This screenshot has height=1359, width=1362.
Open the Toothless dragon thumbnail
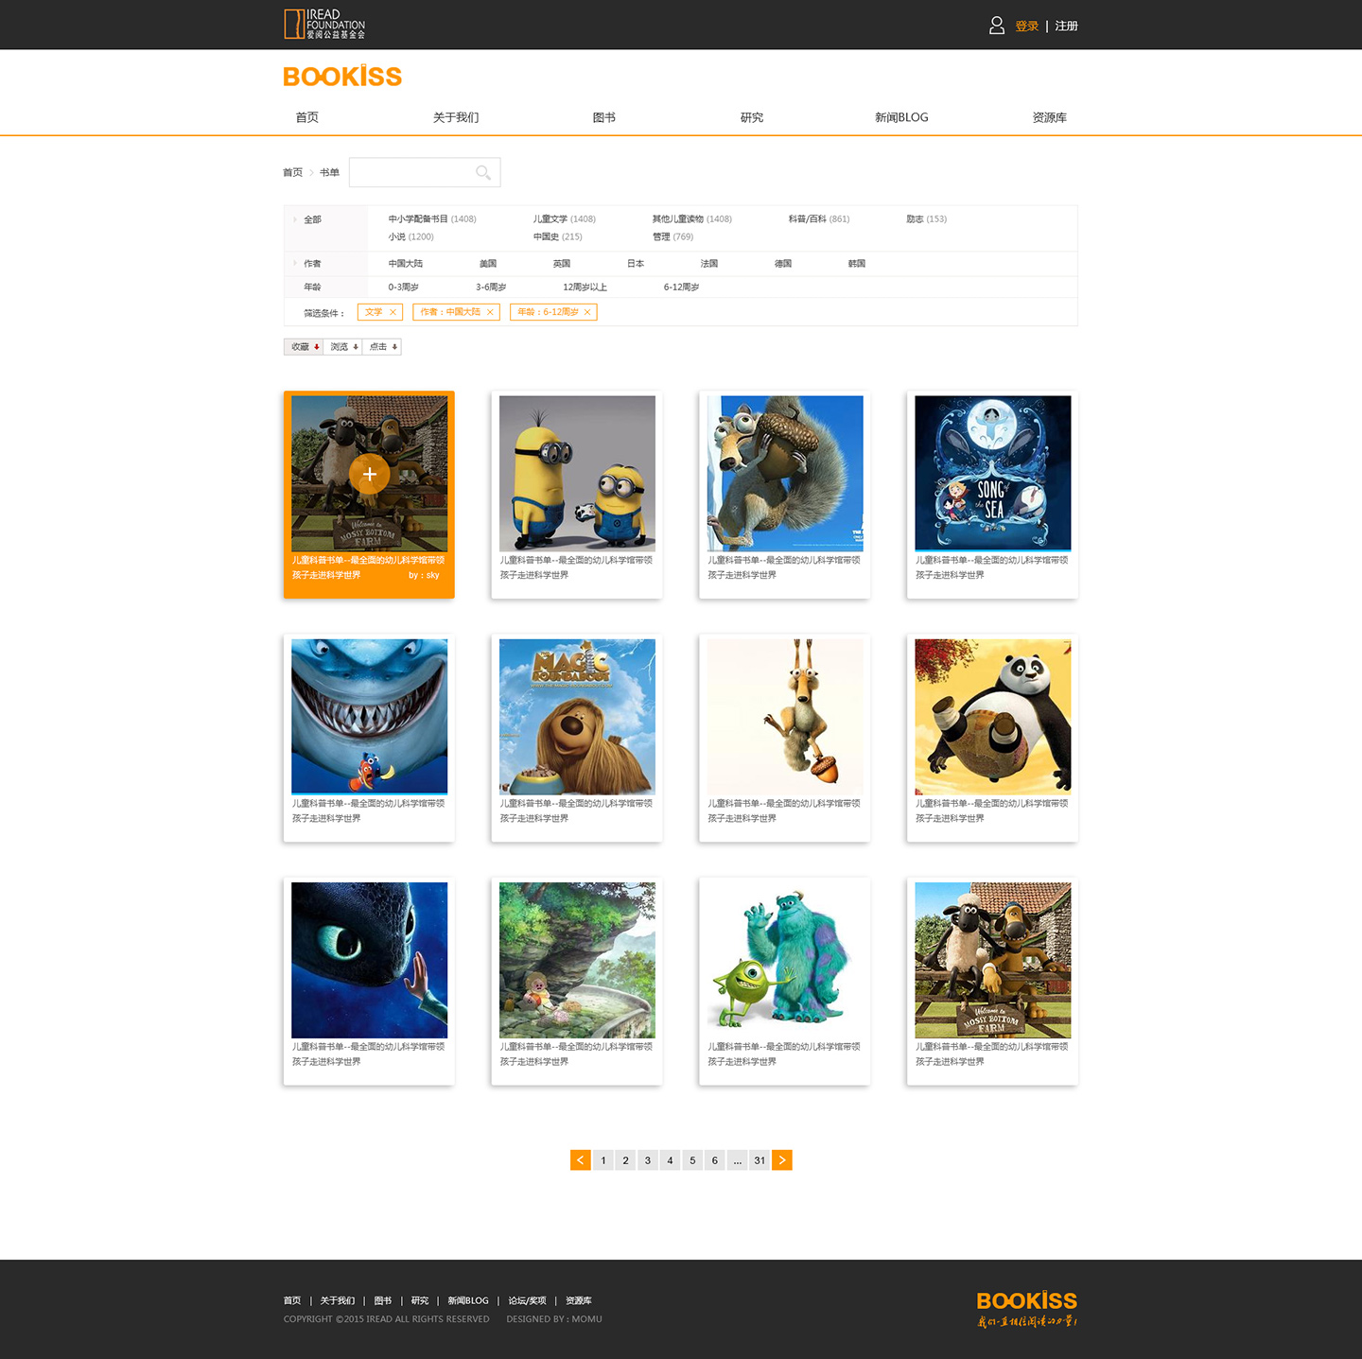click(369, 960)
